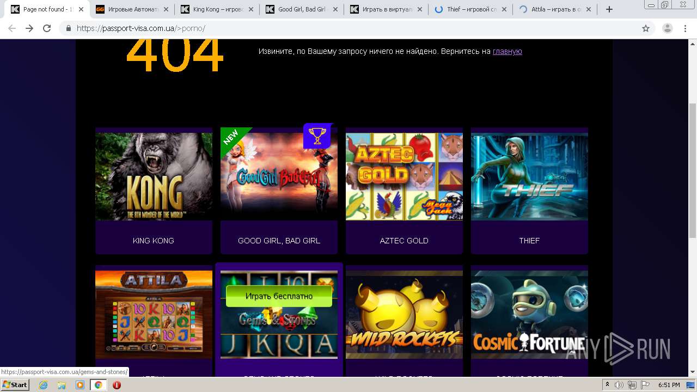697x392 pixels.
Task: Go back using the browser back arrow
Action: 12,28
